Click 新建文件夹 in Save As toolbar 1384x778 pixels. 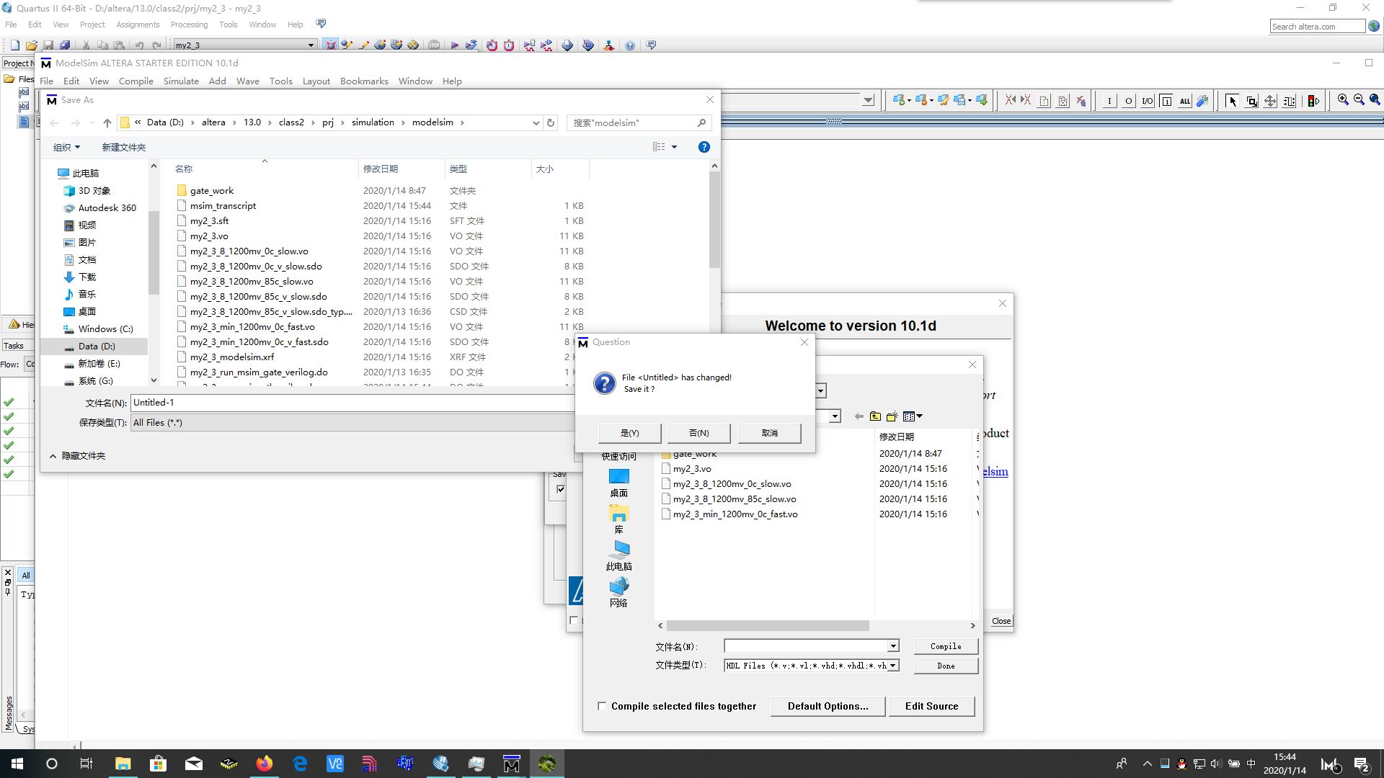pyautogui.click(x=123, y=147)
